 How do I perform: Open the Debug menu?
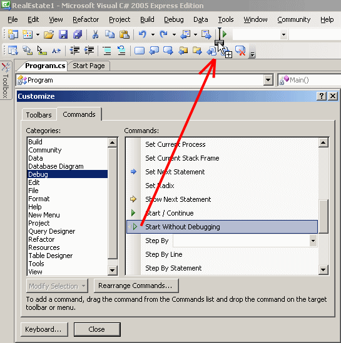click(x=174, y=19)
